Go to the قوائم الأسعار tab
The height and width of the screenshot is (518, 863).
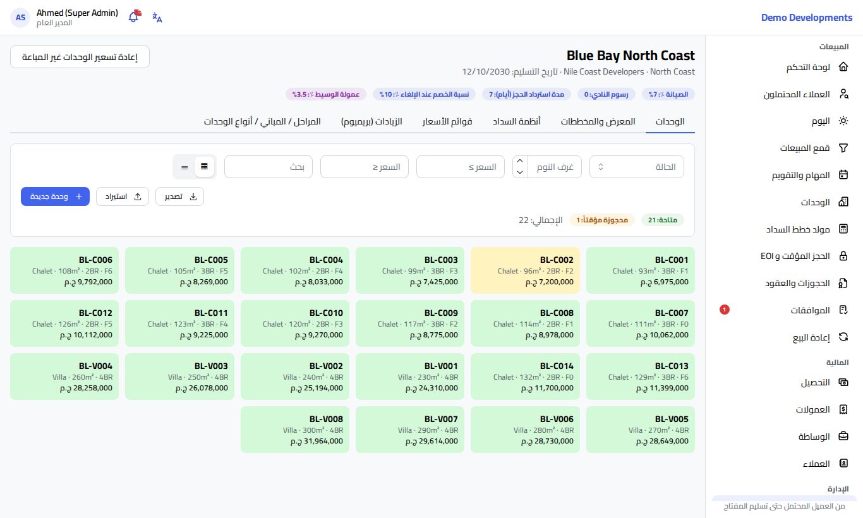(x=448, y=121)
